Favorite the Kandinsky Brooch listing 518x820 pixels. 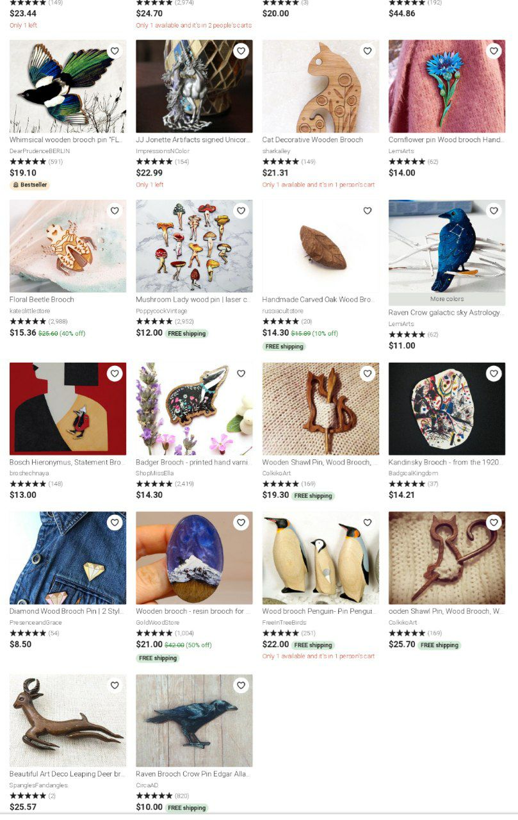click(494, 373)
